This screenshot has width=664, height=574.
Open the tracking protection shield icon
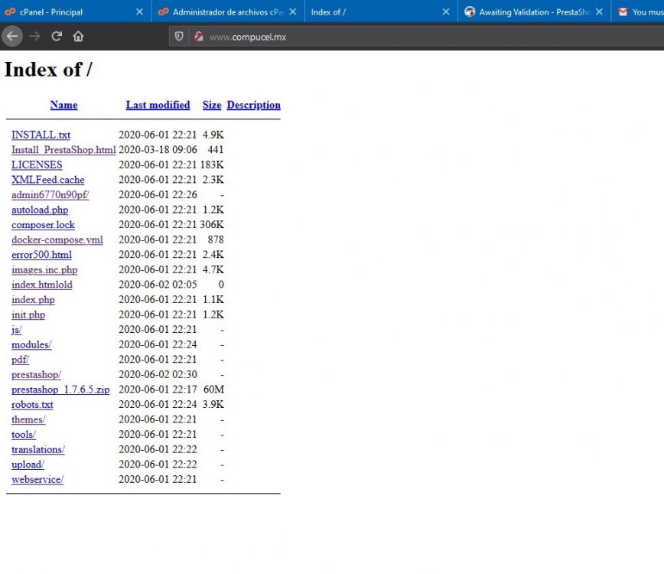pos(179,37)
